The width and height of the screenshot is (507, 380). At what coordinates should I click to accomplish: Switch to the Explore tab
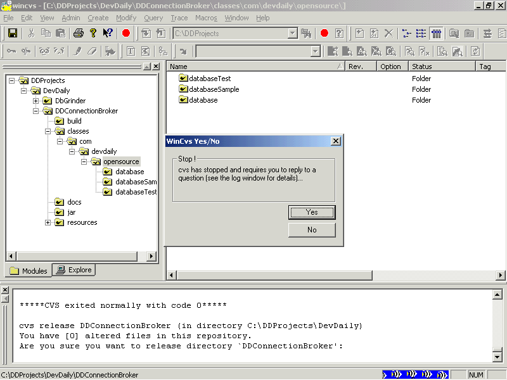pos(74,270)
